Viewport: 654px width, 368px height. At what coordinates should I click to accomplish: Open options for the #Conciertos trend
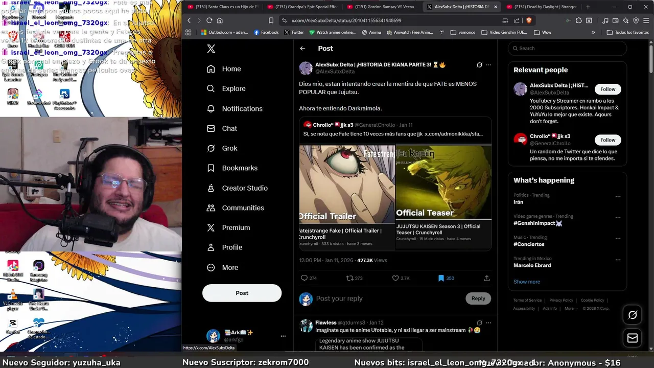coord(618,239)
